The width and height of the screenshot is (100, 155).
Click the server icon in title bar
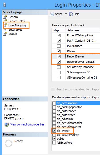[x=4, y=5]
